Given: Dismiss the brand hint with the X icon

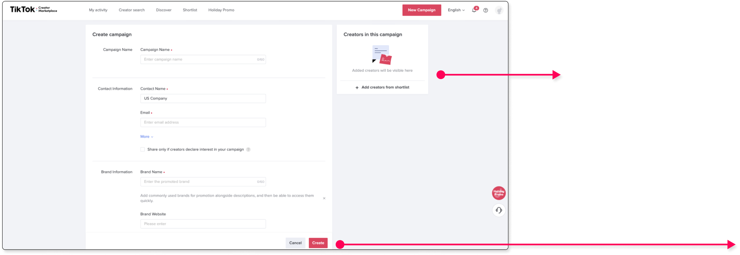Looking at the screenshot, I should click(x=324, y=198).
